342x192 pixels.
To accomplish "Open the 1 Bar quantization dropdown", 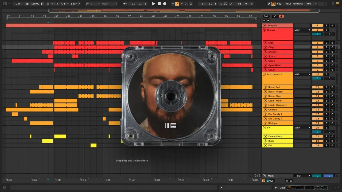I will [x=75, y=4].
